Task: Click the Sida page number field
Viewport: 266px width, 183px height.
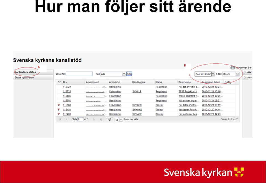Action: (x=80, y=119)
